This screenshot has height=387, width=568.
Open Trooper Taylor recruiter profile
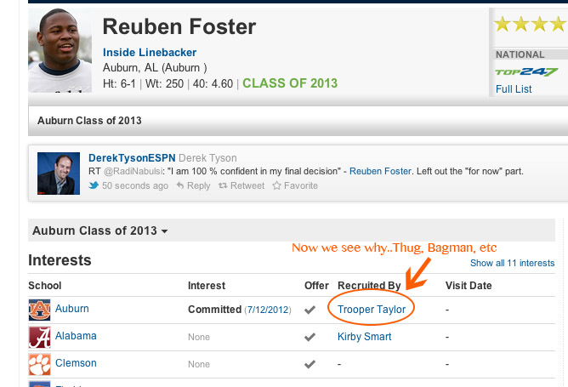(372, 309)
